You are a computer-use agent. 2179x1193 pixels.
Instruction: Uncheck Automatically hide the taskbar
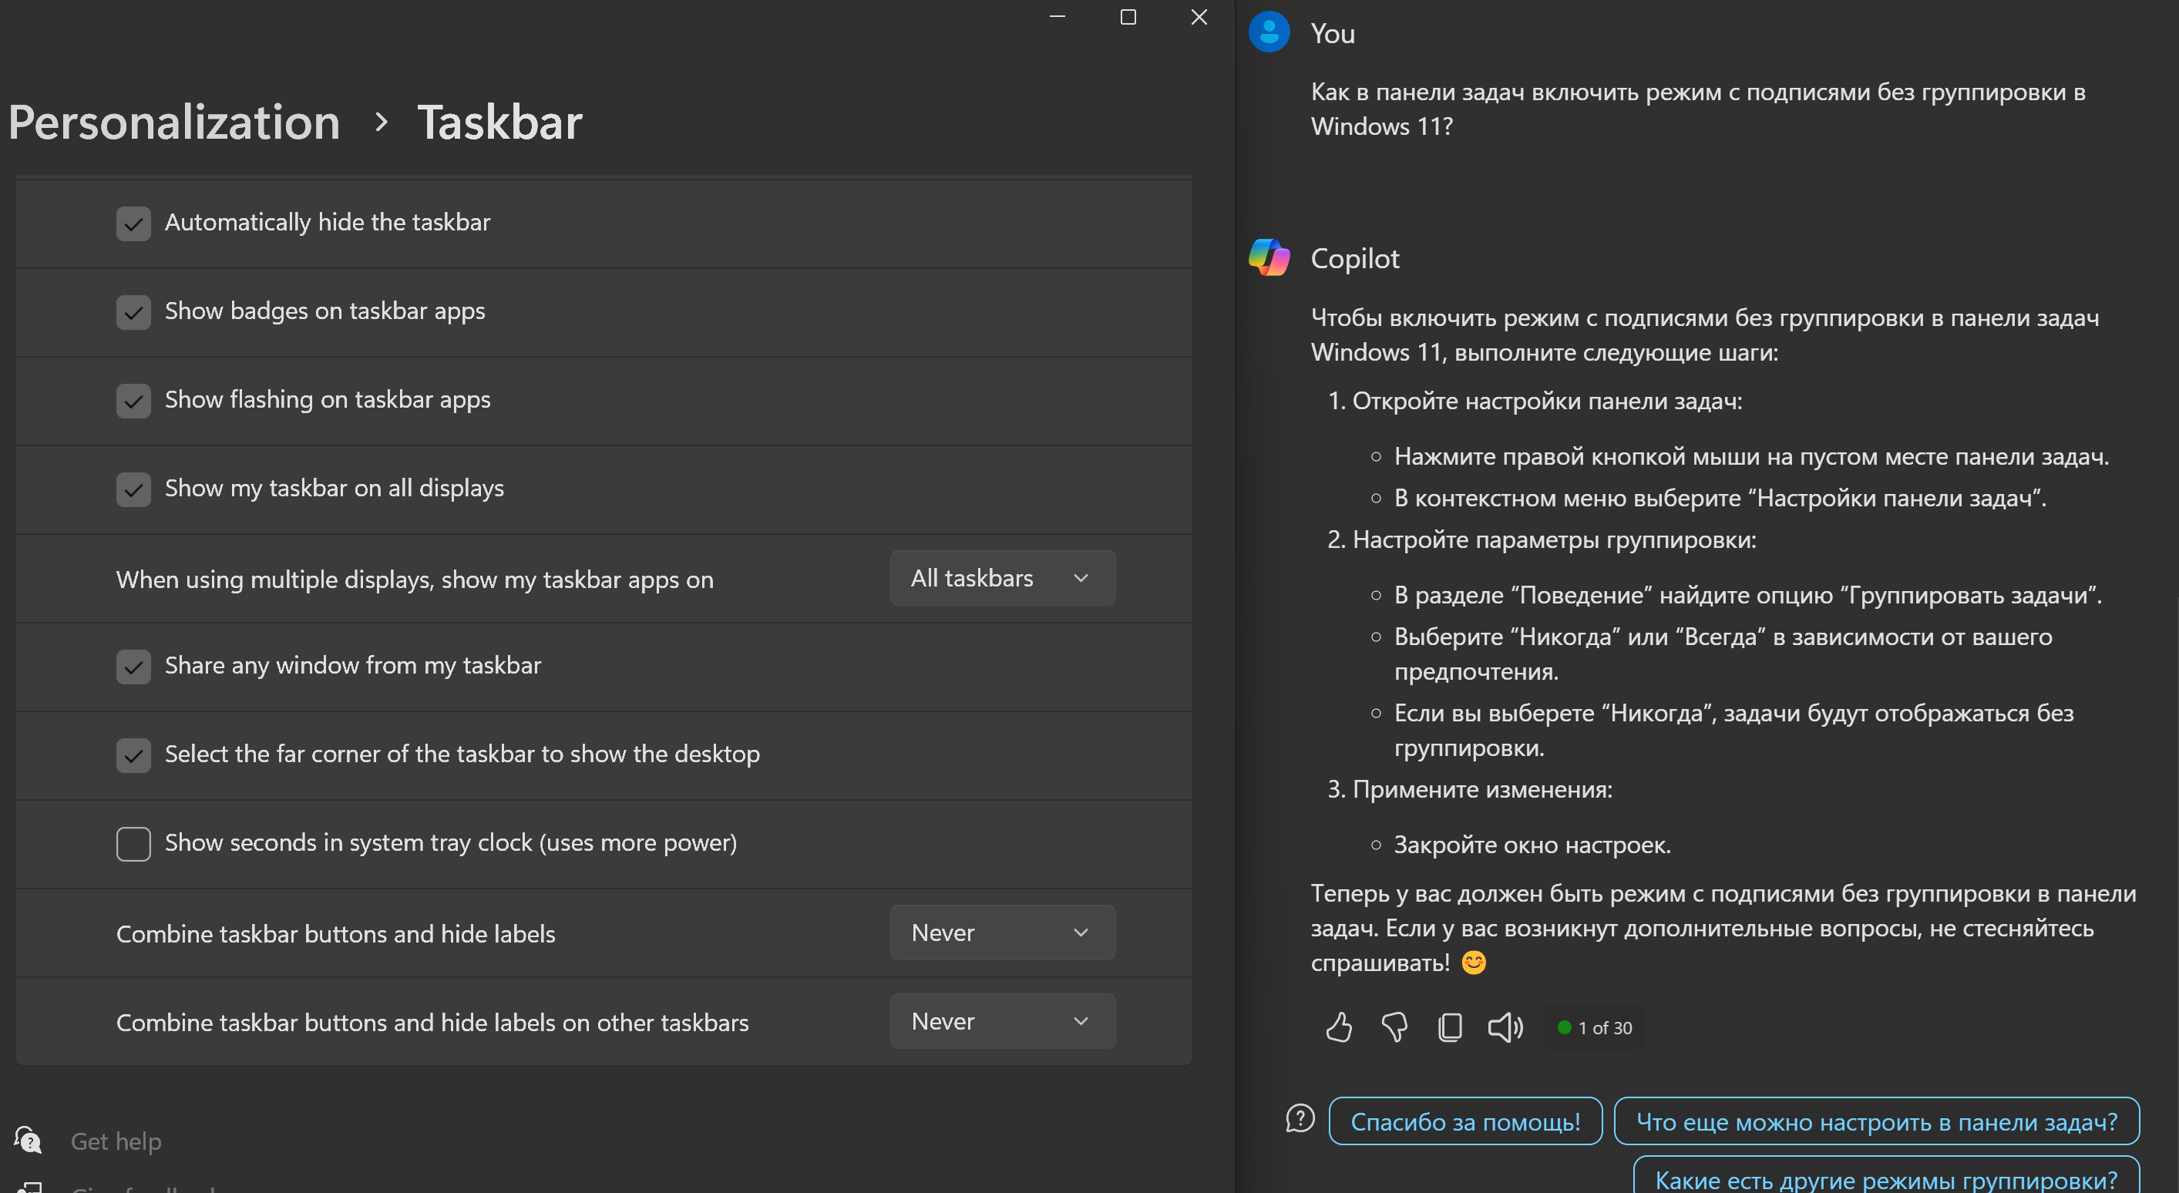point(133,223)
